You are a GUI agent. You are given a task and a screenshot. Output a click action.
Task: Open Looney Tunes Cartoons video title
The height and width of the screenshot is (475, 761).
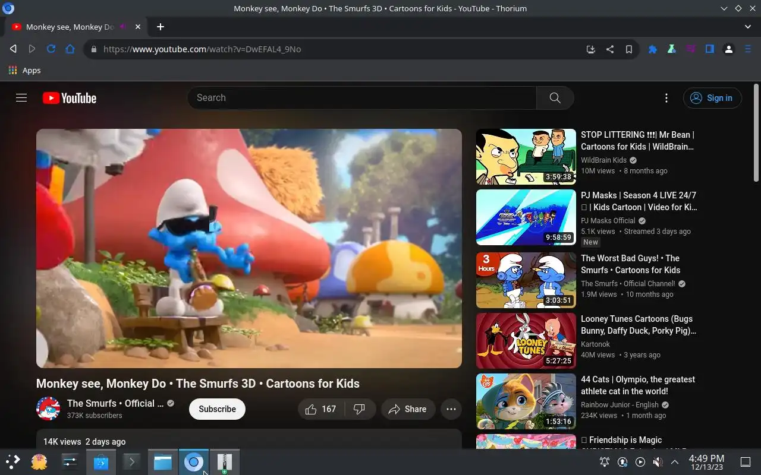tap(639, 325)
